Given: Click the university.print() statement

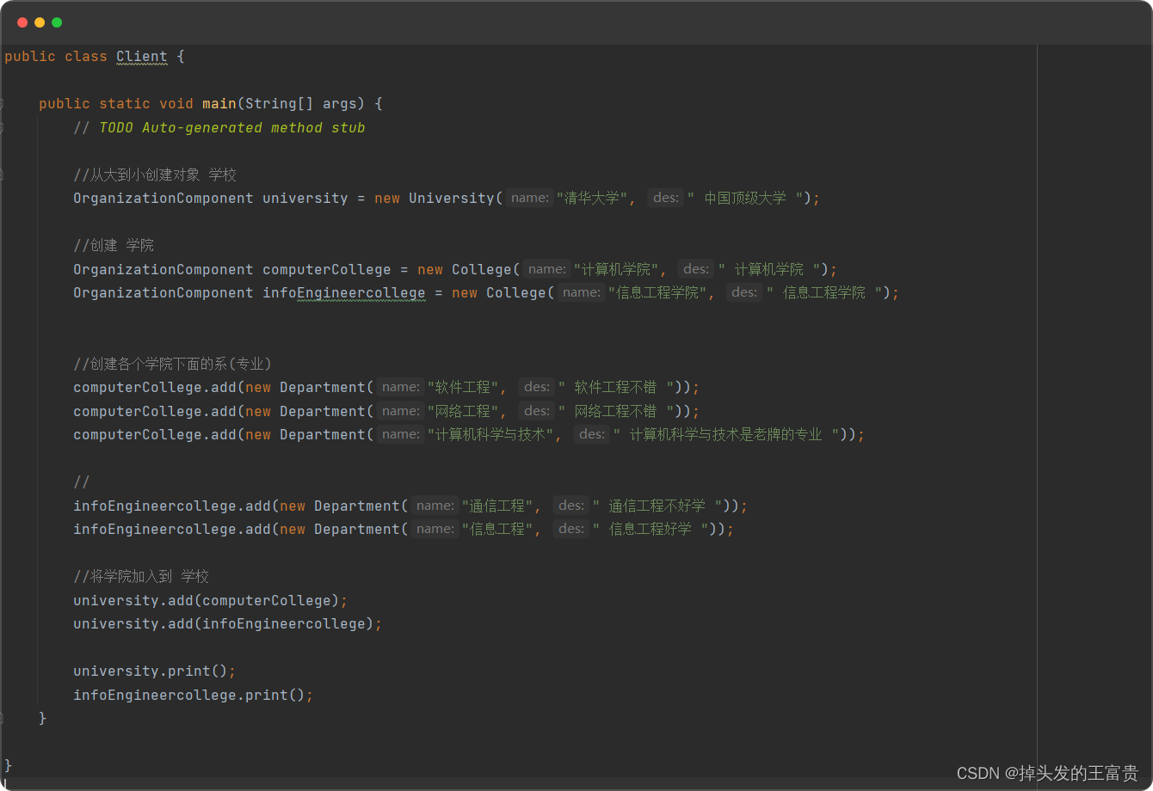Looking at the screenshot, I should click(x=155, y=671).
